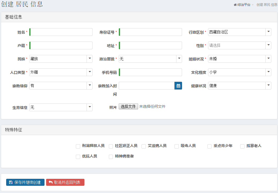Open the 民族 dropdown showing 藏族
The image size is (278, 193).
click(x=61, y=59)
